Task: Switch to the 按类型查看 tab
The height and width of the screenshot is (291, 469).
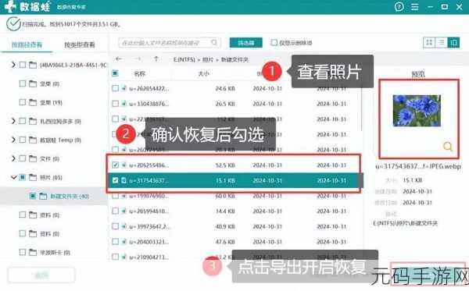Action: tap(80, 44)
